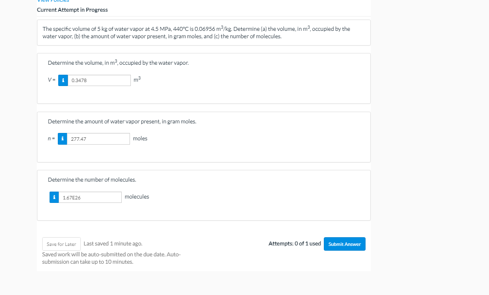Click the molecules input showing 1.67E26
The width and height of the screenshot is (489, 295).
[91, 197]
